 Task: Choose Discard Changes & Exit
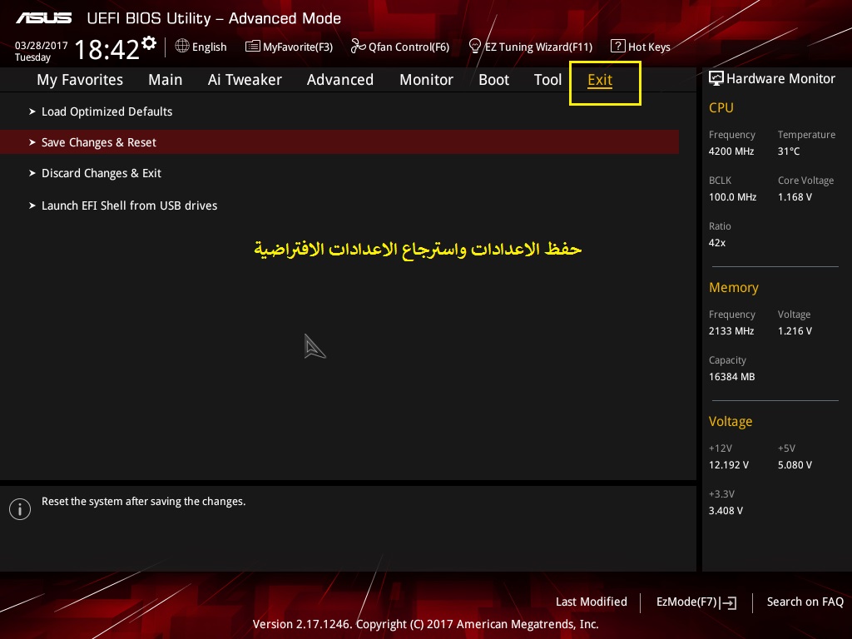tap(102, 173)
